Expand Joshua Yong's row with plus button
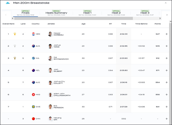Image resolution: width=172 pixels, height=125 pixels. pyautogui.click(x=167, y=46)
